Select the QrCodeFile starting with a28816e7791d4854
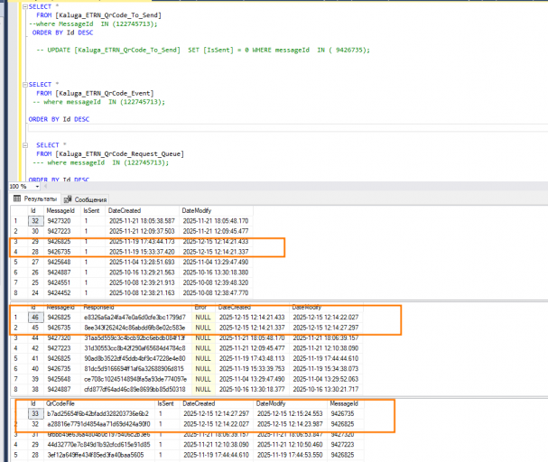 click(98, 424)
